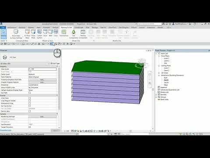210x158 pixels.
Task: Click the View Scale value field
Action: tap(42, 69)
